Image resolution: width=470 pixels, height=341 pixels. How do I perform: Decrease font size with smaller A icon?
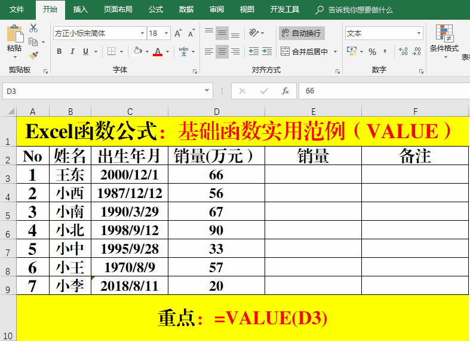pyautogui.click(x=191, y=33)
